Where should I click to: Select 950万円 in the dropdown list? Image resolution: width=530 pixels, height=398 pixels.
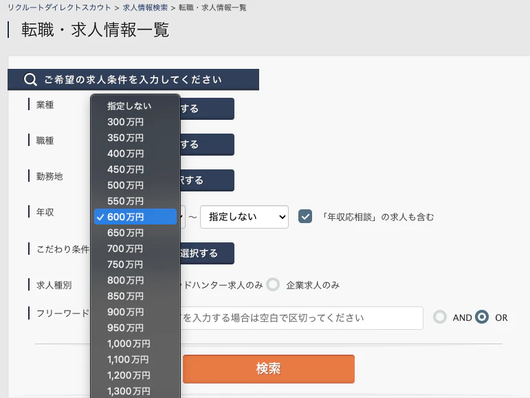pos(135,328)
